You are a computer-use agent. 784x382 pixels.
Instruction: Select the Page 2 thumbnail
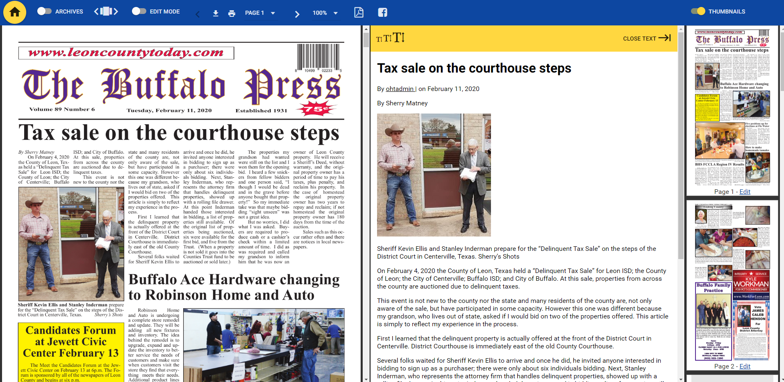point(732,282)
